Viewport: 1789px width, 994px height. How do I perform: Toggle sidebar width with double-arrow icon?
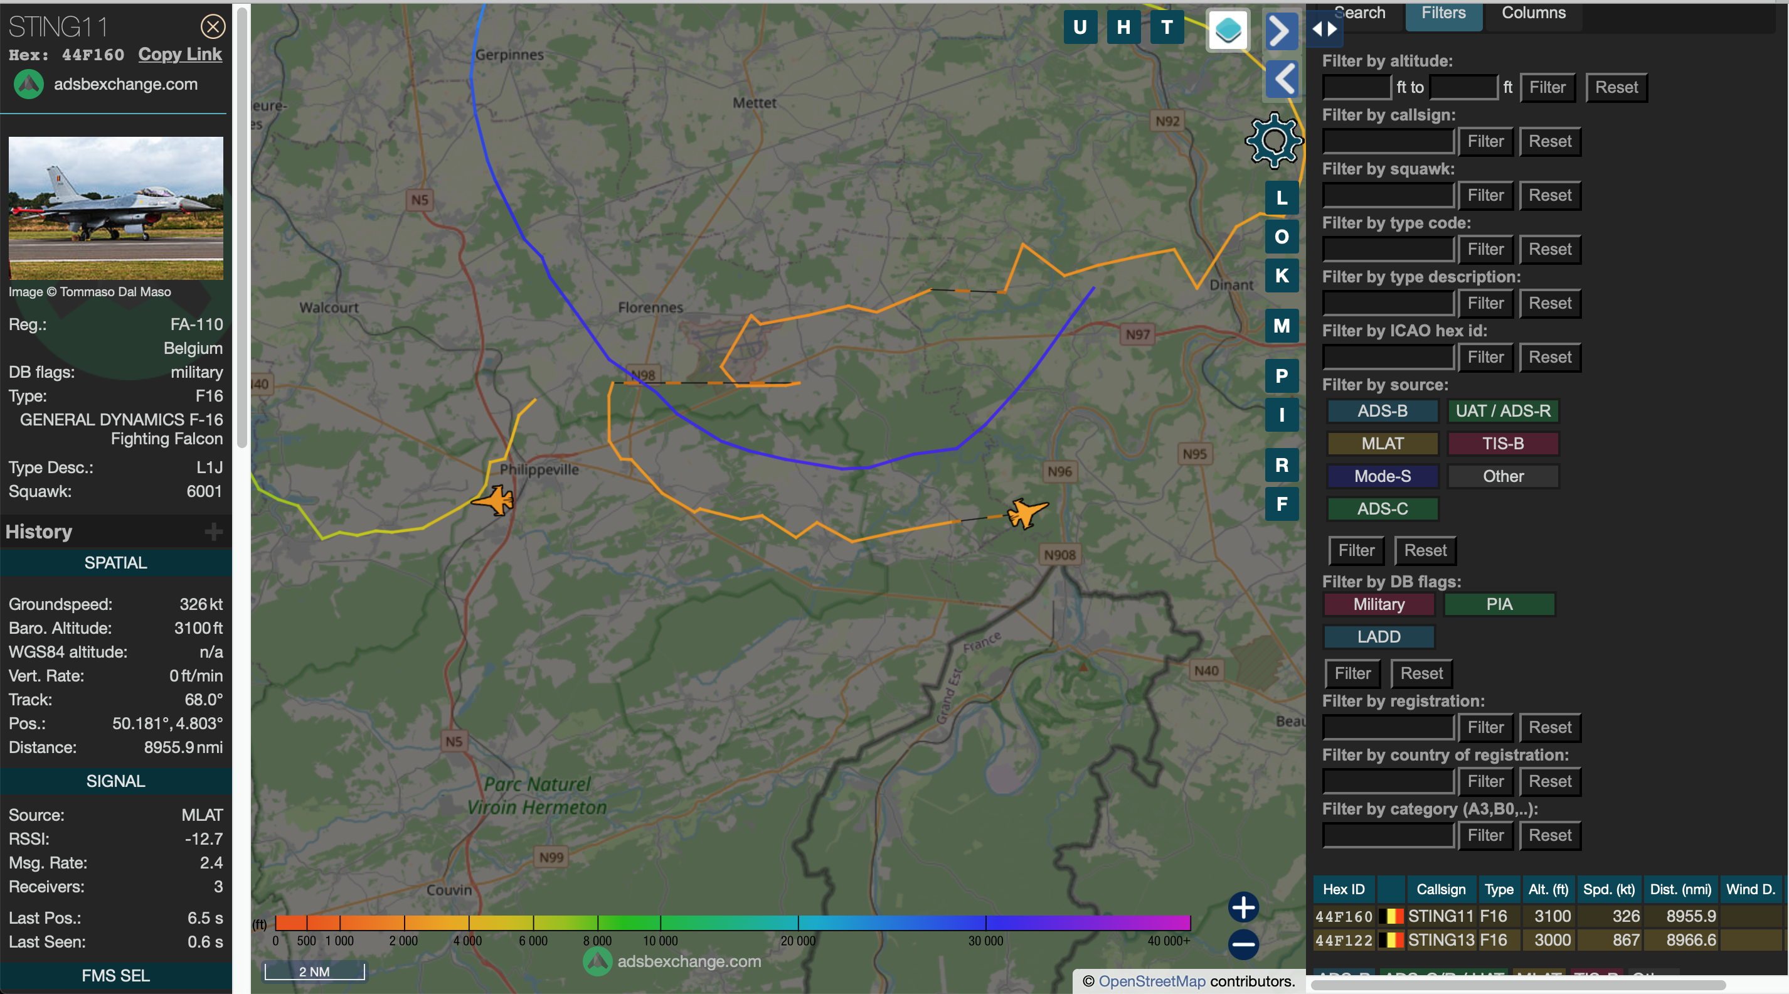click(1324, 29)
